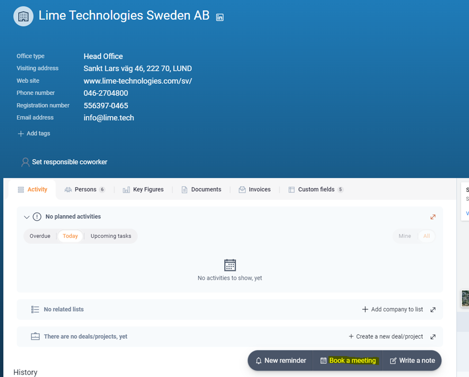Click the map thumbnail in the side panel

pos(465,298)
